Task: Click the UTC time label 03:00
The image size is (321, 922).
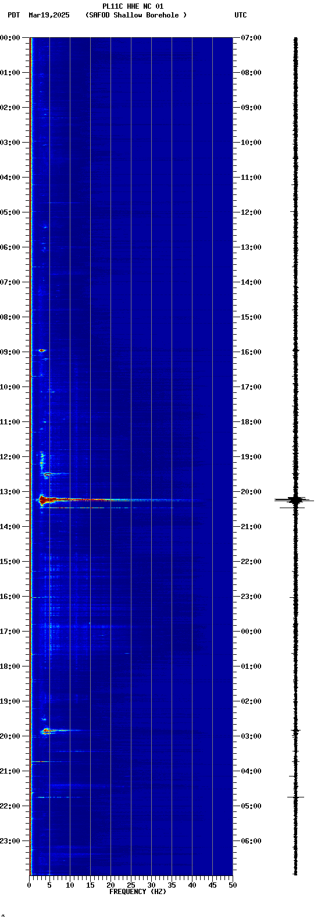Action: tap(251, 736)
